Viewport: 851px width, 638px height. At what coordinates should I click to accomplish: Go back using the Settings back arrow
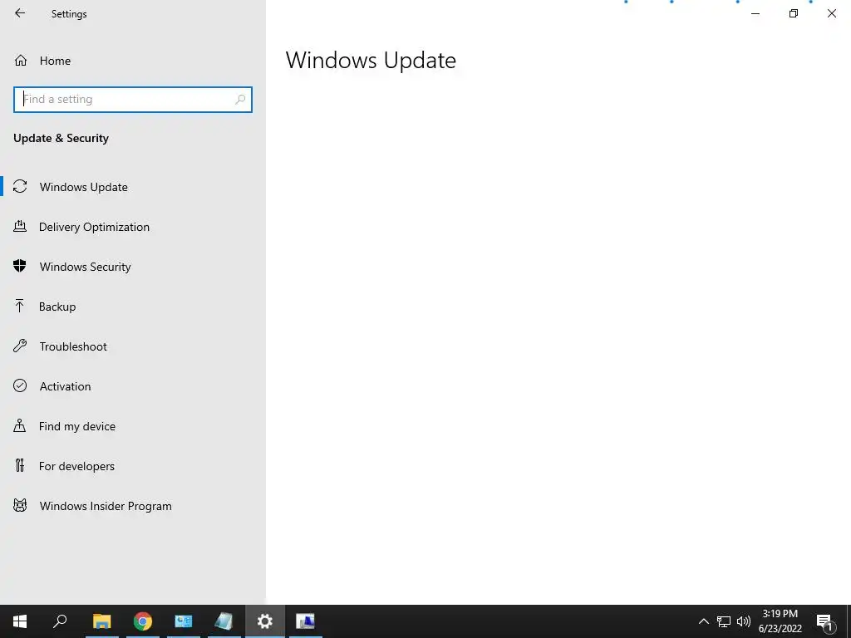click(x=20, y=13)
